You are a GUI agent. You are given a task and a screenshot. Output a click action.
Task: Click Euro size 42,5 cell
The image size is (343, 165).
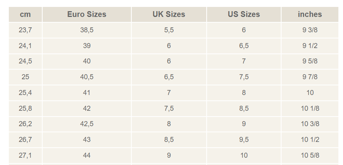tap(87, 124)
